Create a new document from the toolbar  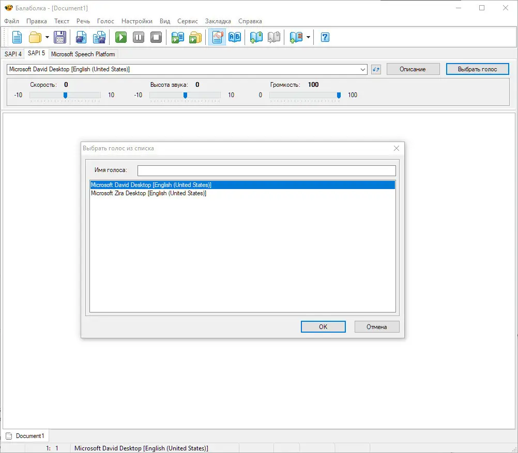pyautogui.click(x=17, y=37)
